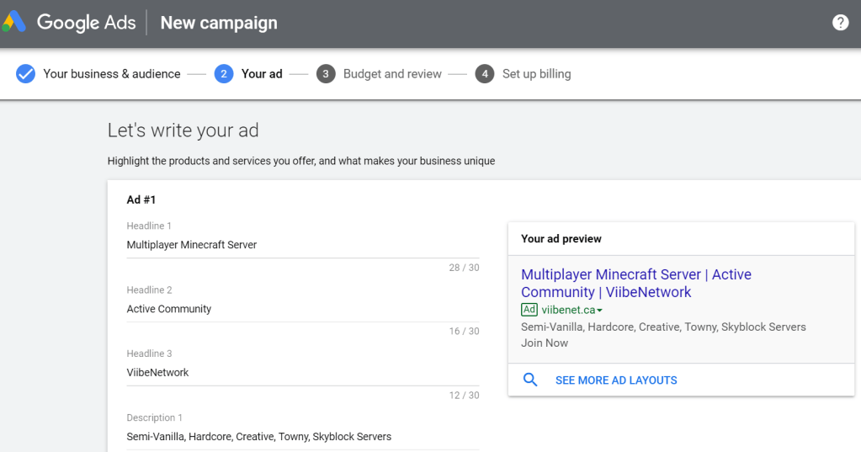This screenshot has width=861, height=452.
Task: Open the Set up billing step
Action: (x=536, y=74)
